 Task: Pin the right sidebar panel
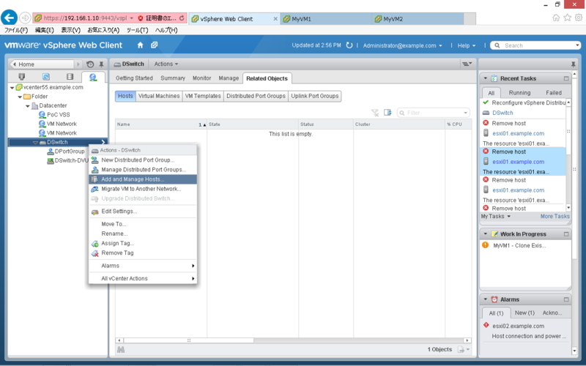pos(573,64)
